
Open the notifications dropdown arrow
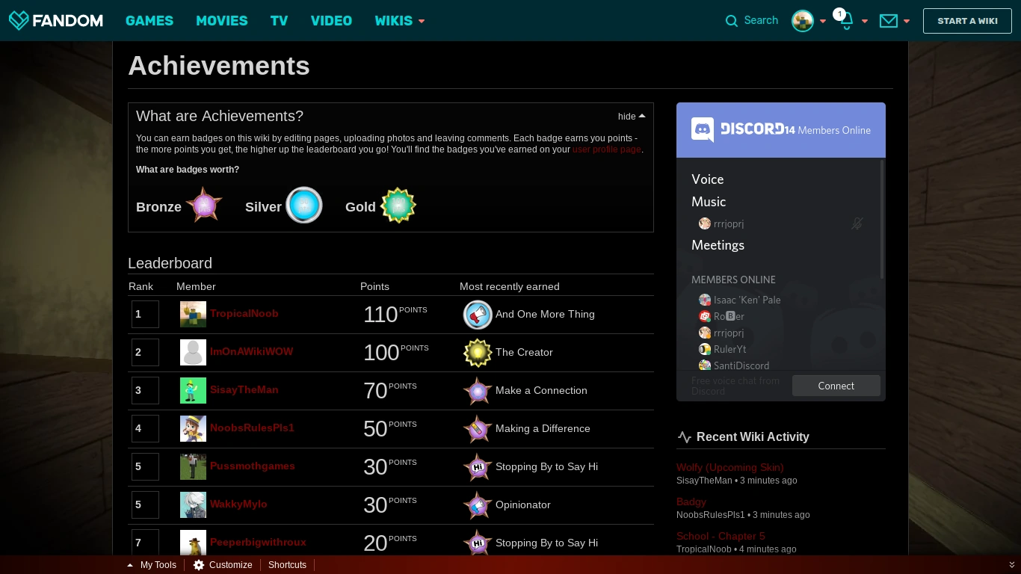(x=865, y=22)
